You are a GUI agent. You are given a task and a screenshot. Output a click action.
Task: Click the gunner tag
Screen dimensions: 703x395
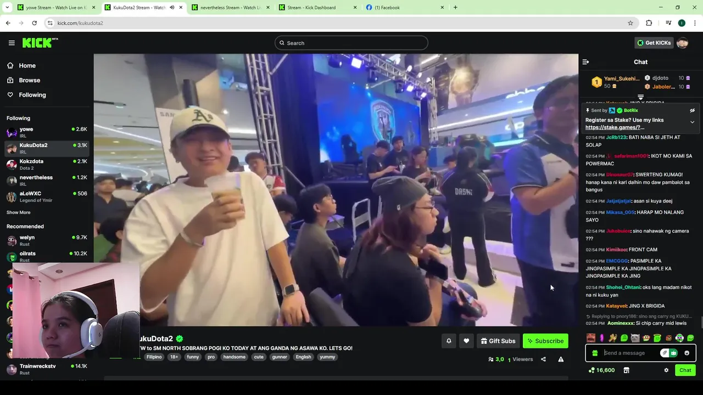click(x=280, y=357)
